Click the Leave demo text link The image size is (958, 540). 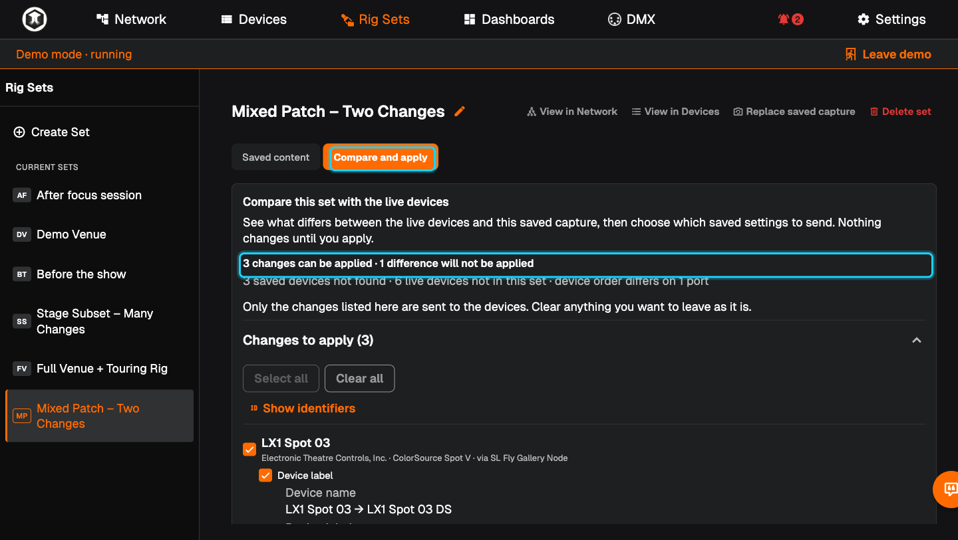pyautogui.click(x=897, y=54)
